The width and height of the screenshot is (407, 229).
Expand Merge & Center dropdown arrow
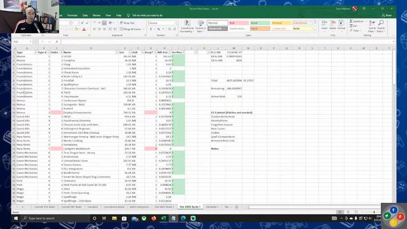[144, 29]
